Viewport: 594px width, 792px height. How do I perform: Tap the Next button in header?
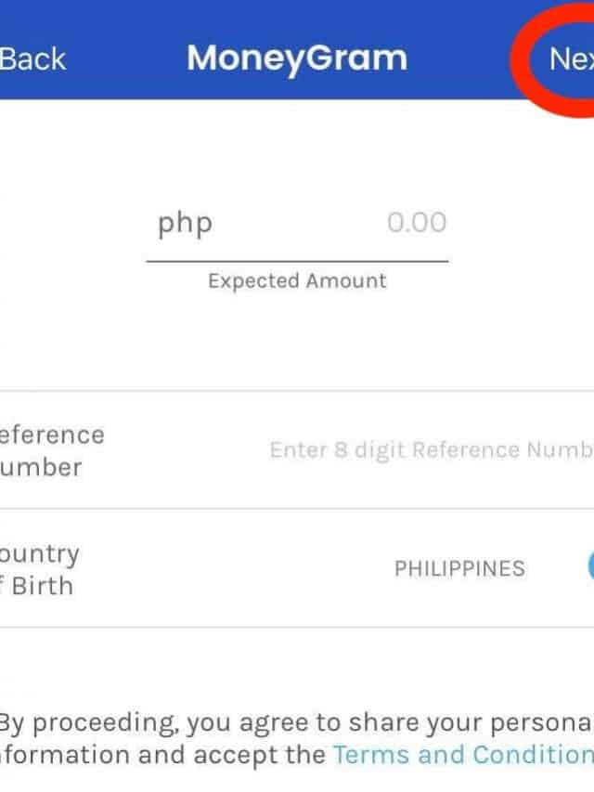pyautogui.click(x=570, y=59)
